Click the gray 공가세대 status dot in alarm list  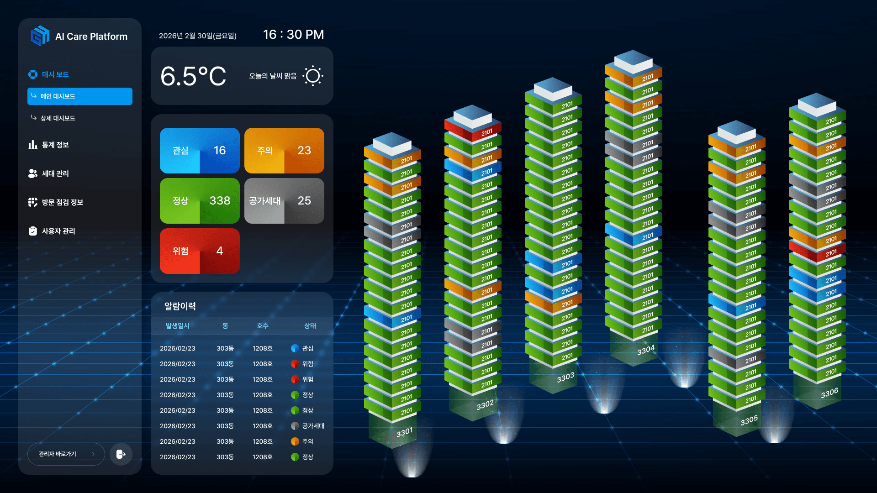pos(295,426)
